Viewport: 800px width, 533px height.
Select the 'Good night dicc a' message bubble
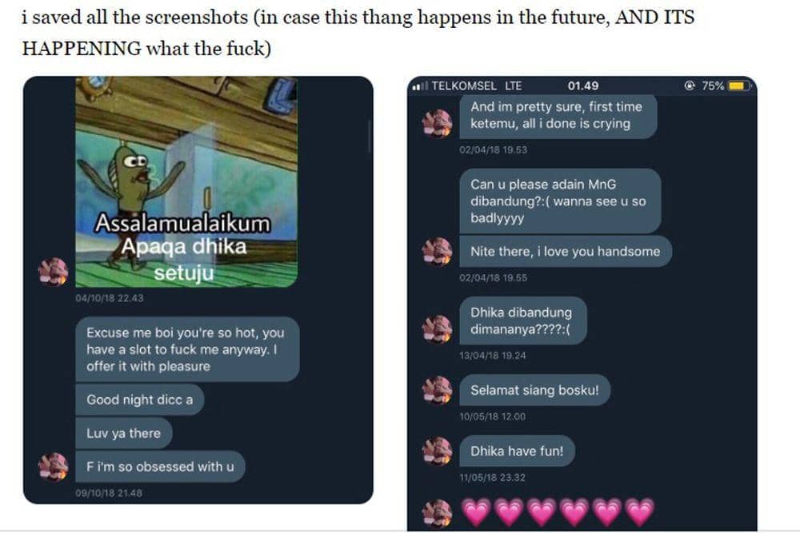point(140,400)
